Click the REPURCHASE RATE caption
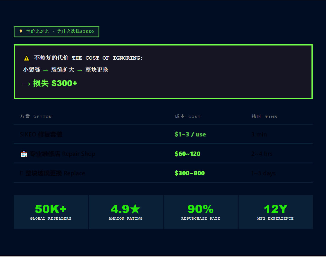This screenshot has height=257, width=326. [x=201, y=218]
